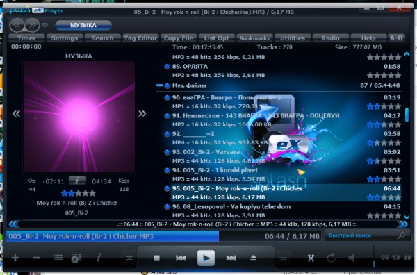Click the quick search magnifier icon
The height and width of the screenshot is (275, 417).
[x=402, y=235]
